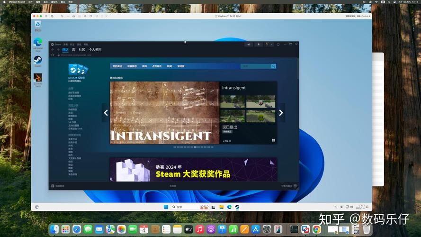The width and height of the screenshot is (421, 237).
Task: Open the VMware Fusion menu in macOS menu bar
Action: pos(17,1)
